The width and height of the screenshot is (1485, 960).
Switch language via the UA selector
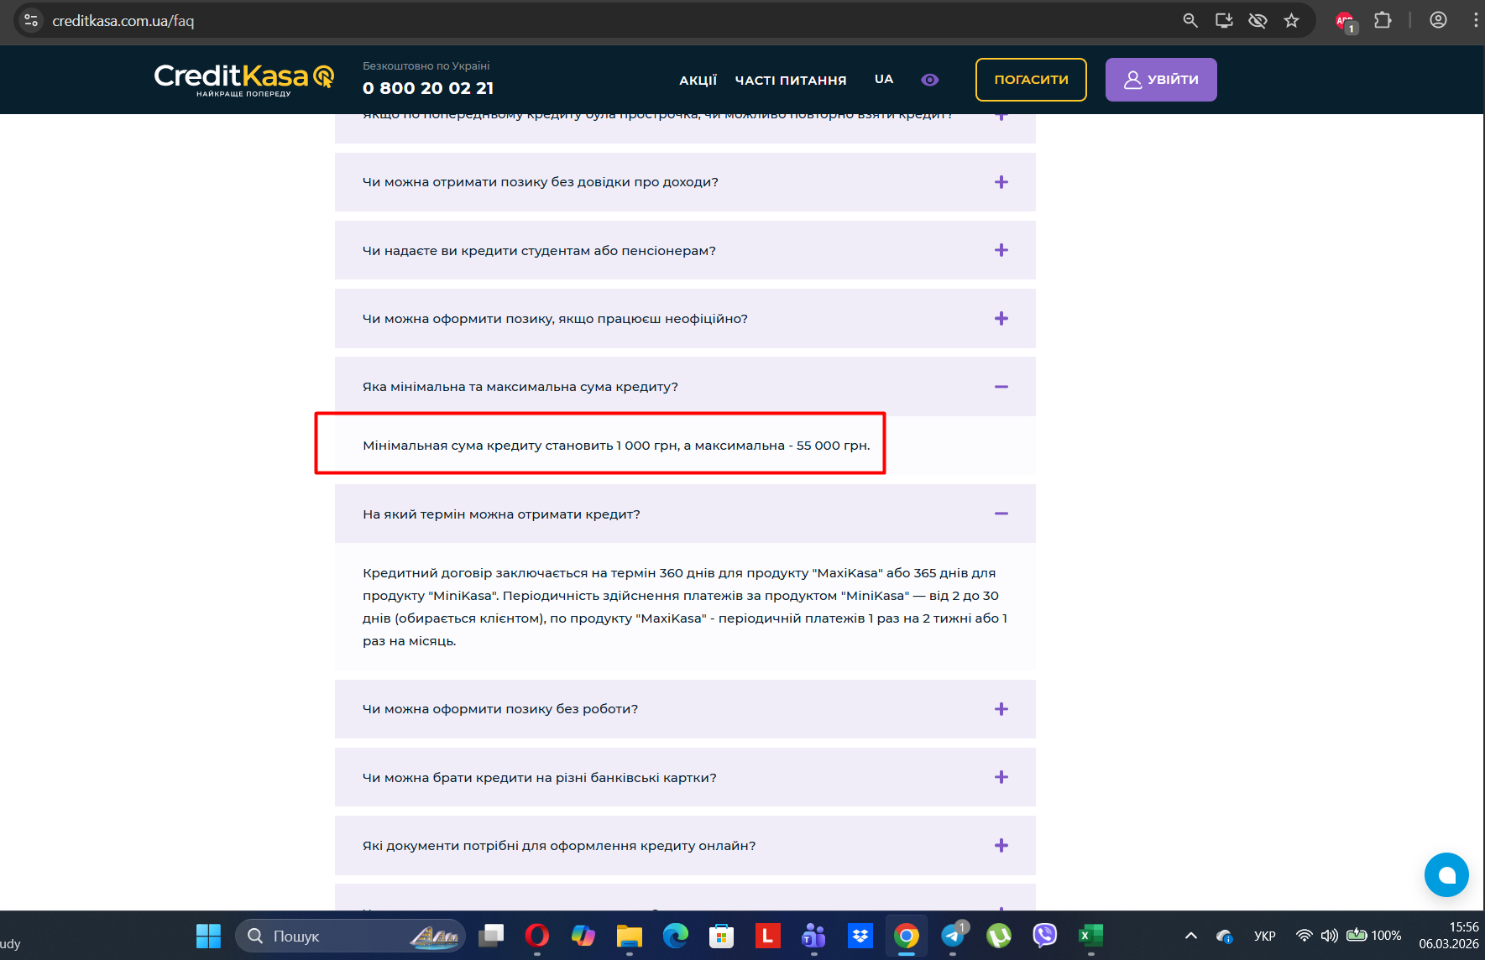click(x=884, y=79)
